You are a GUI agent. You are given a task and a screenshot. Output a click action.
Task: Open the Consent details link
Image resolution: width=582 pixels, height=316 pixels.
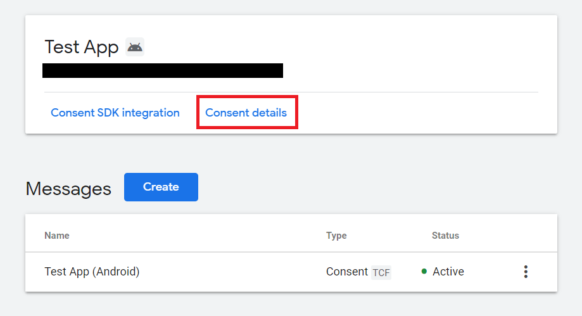[x=246, y=113]
